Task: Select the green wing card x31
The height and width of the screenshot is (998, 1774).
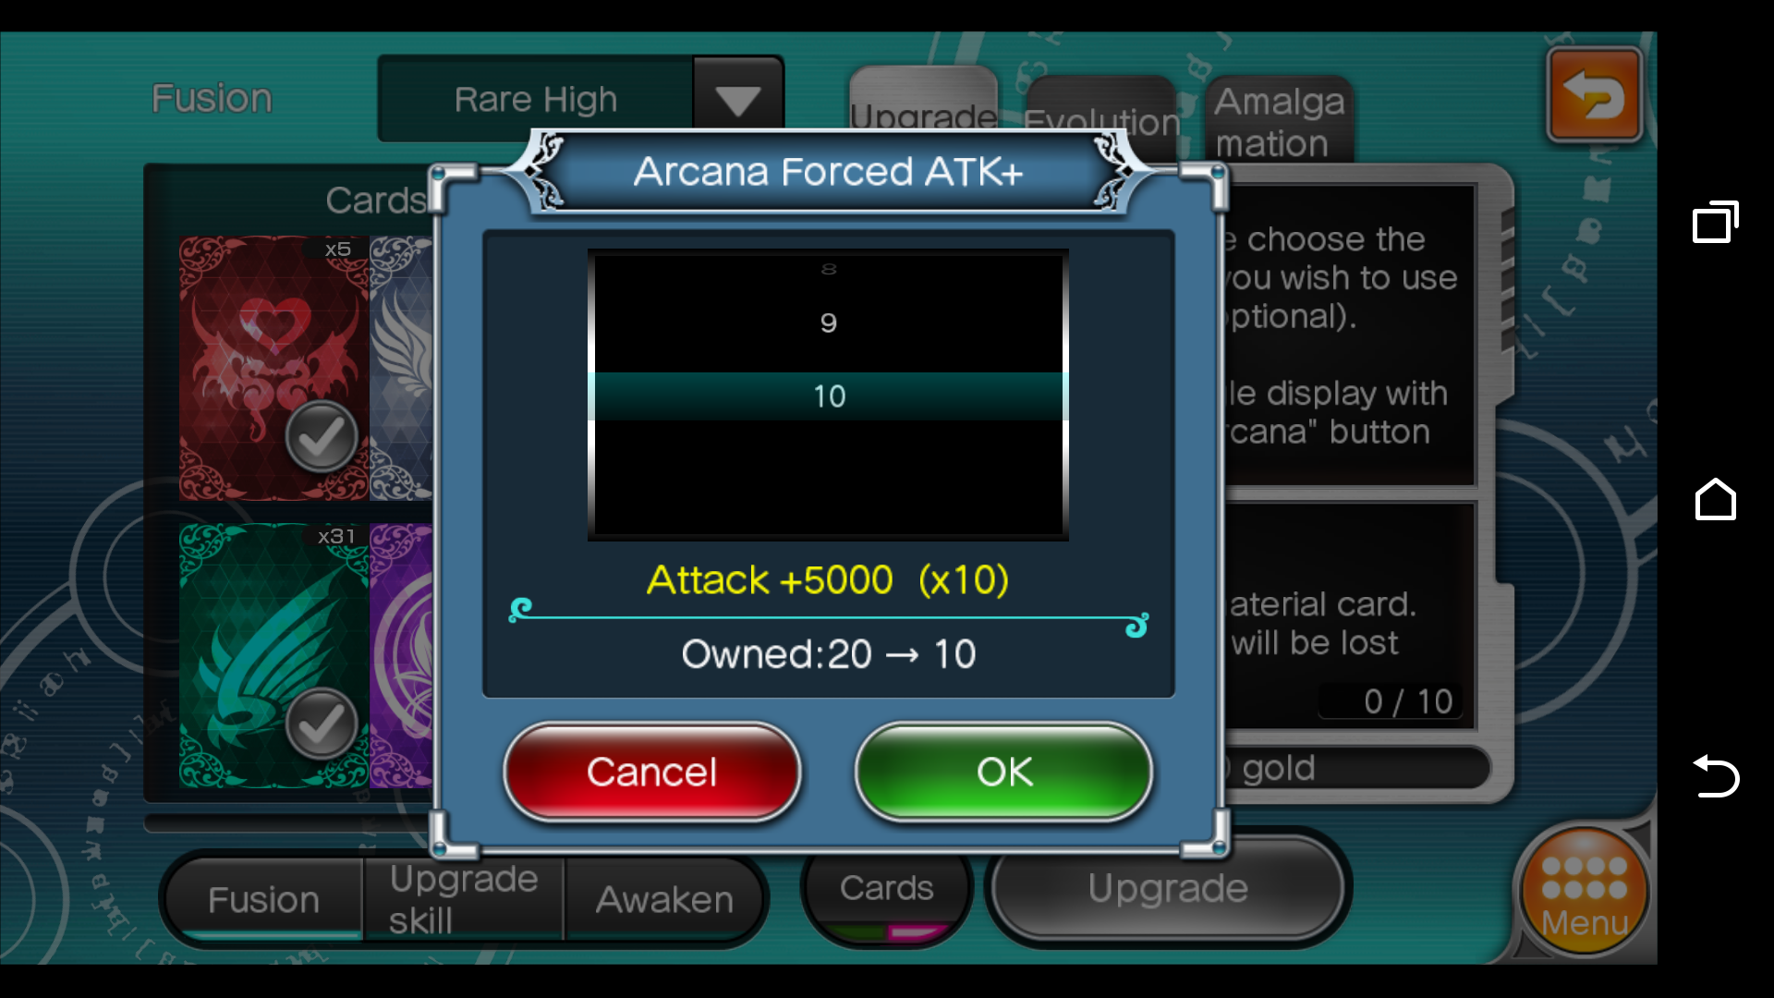Action: (x=273, y=655)
